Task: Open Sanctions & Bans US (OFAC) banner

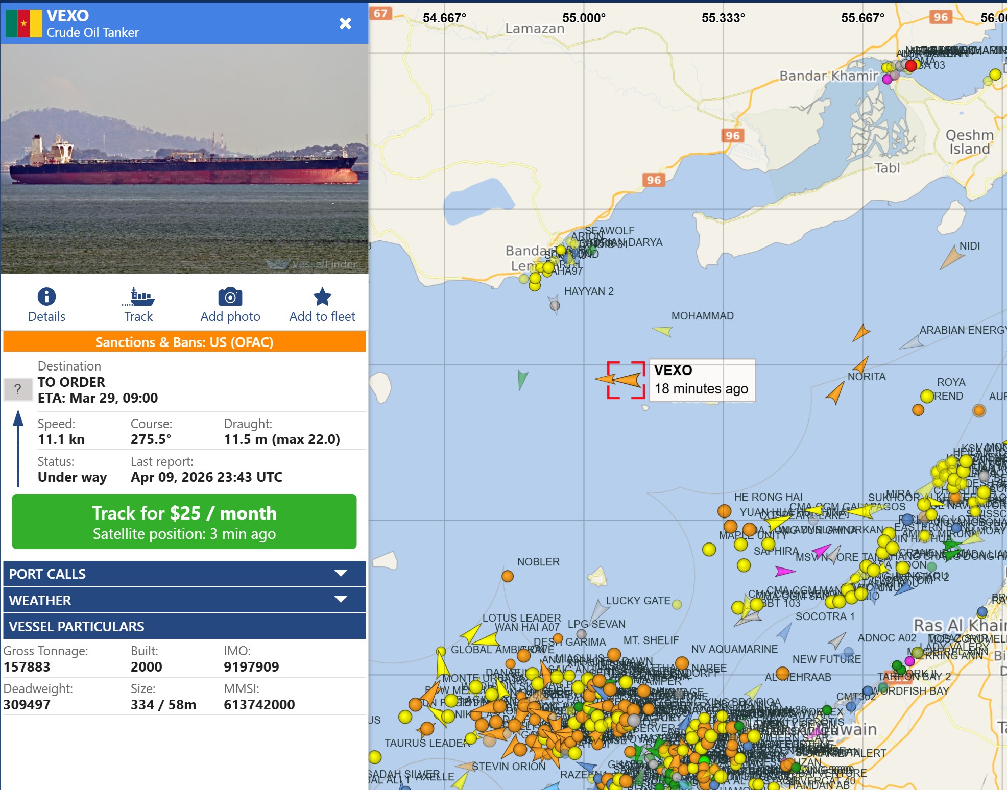Action: [x=184, y=342]
